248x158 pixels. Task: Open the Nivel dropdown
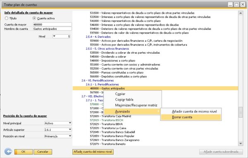click(x=54, y=36)
